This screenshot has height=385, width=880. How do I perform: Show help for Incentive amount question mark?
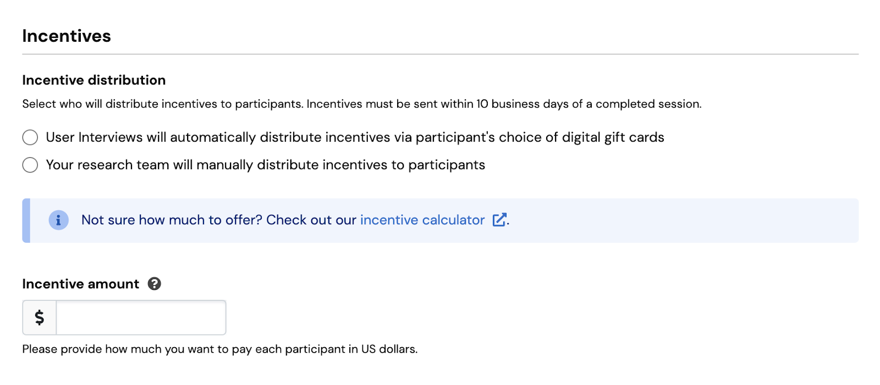click(x=155, y=284)
